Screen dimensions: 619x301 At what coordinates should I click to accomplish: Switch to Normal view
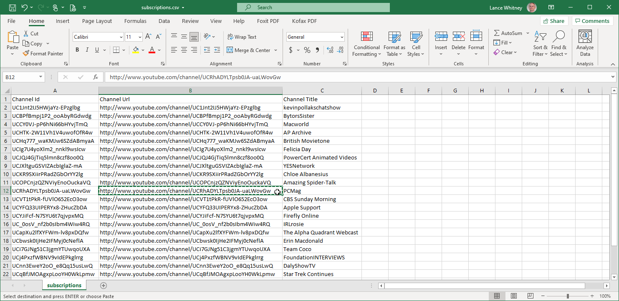pos(497,296)
